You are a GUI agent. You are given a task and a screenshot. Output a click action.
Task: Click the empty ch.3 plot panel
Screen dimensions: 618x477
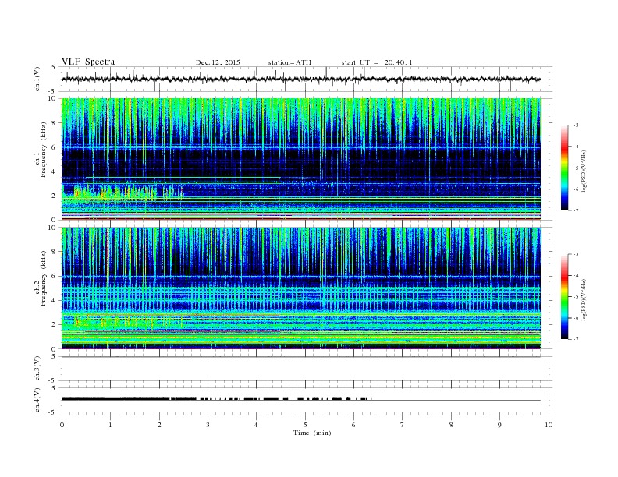307,369
